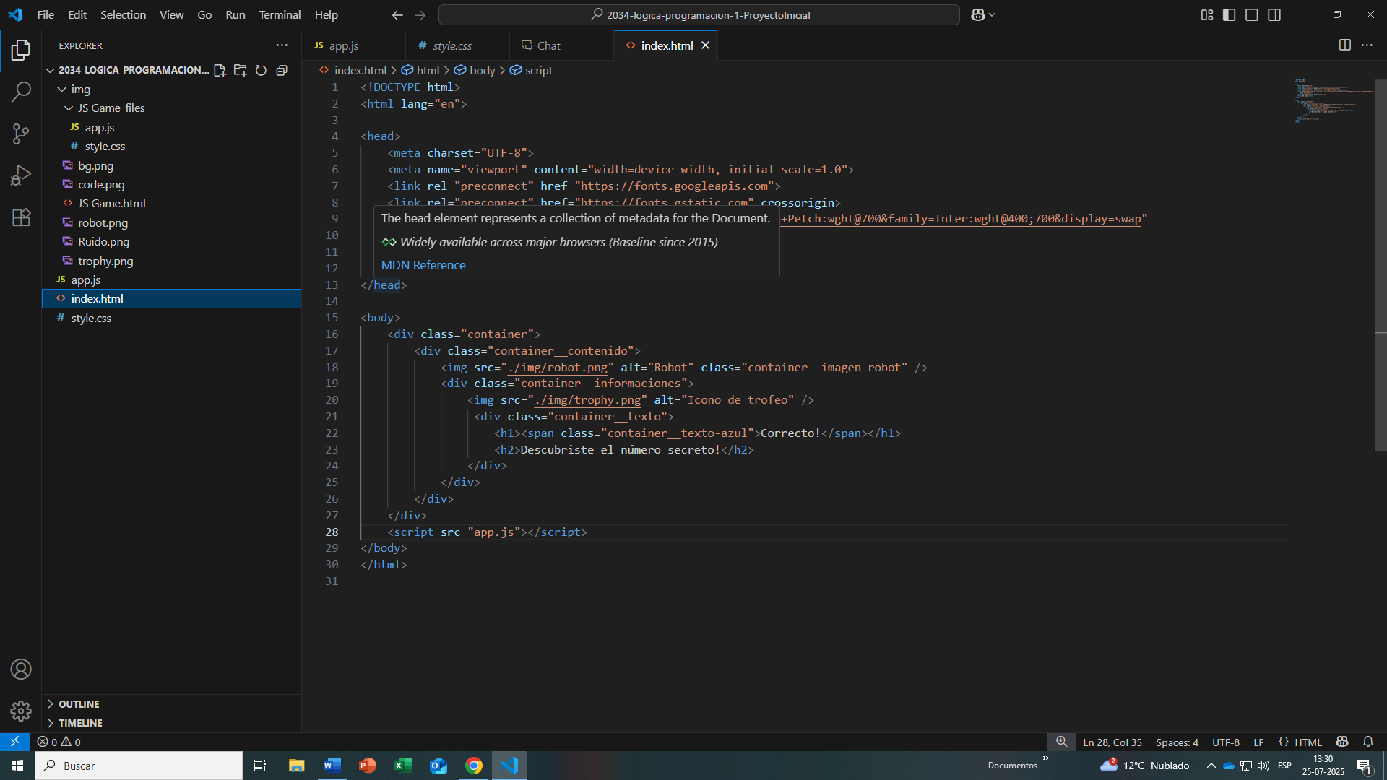Click the Windows Start button
This screenshot has width=1387, height=780.
pos(17,766)
